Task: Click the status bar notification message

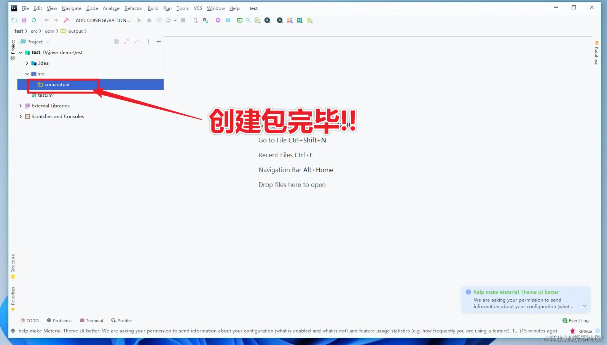Action: tap(288, 331)
